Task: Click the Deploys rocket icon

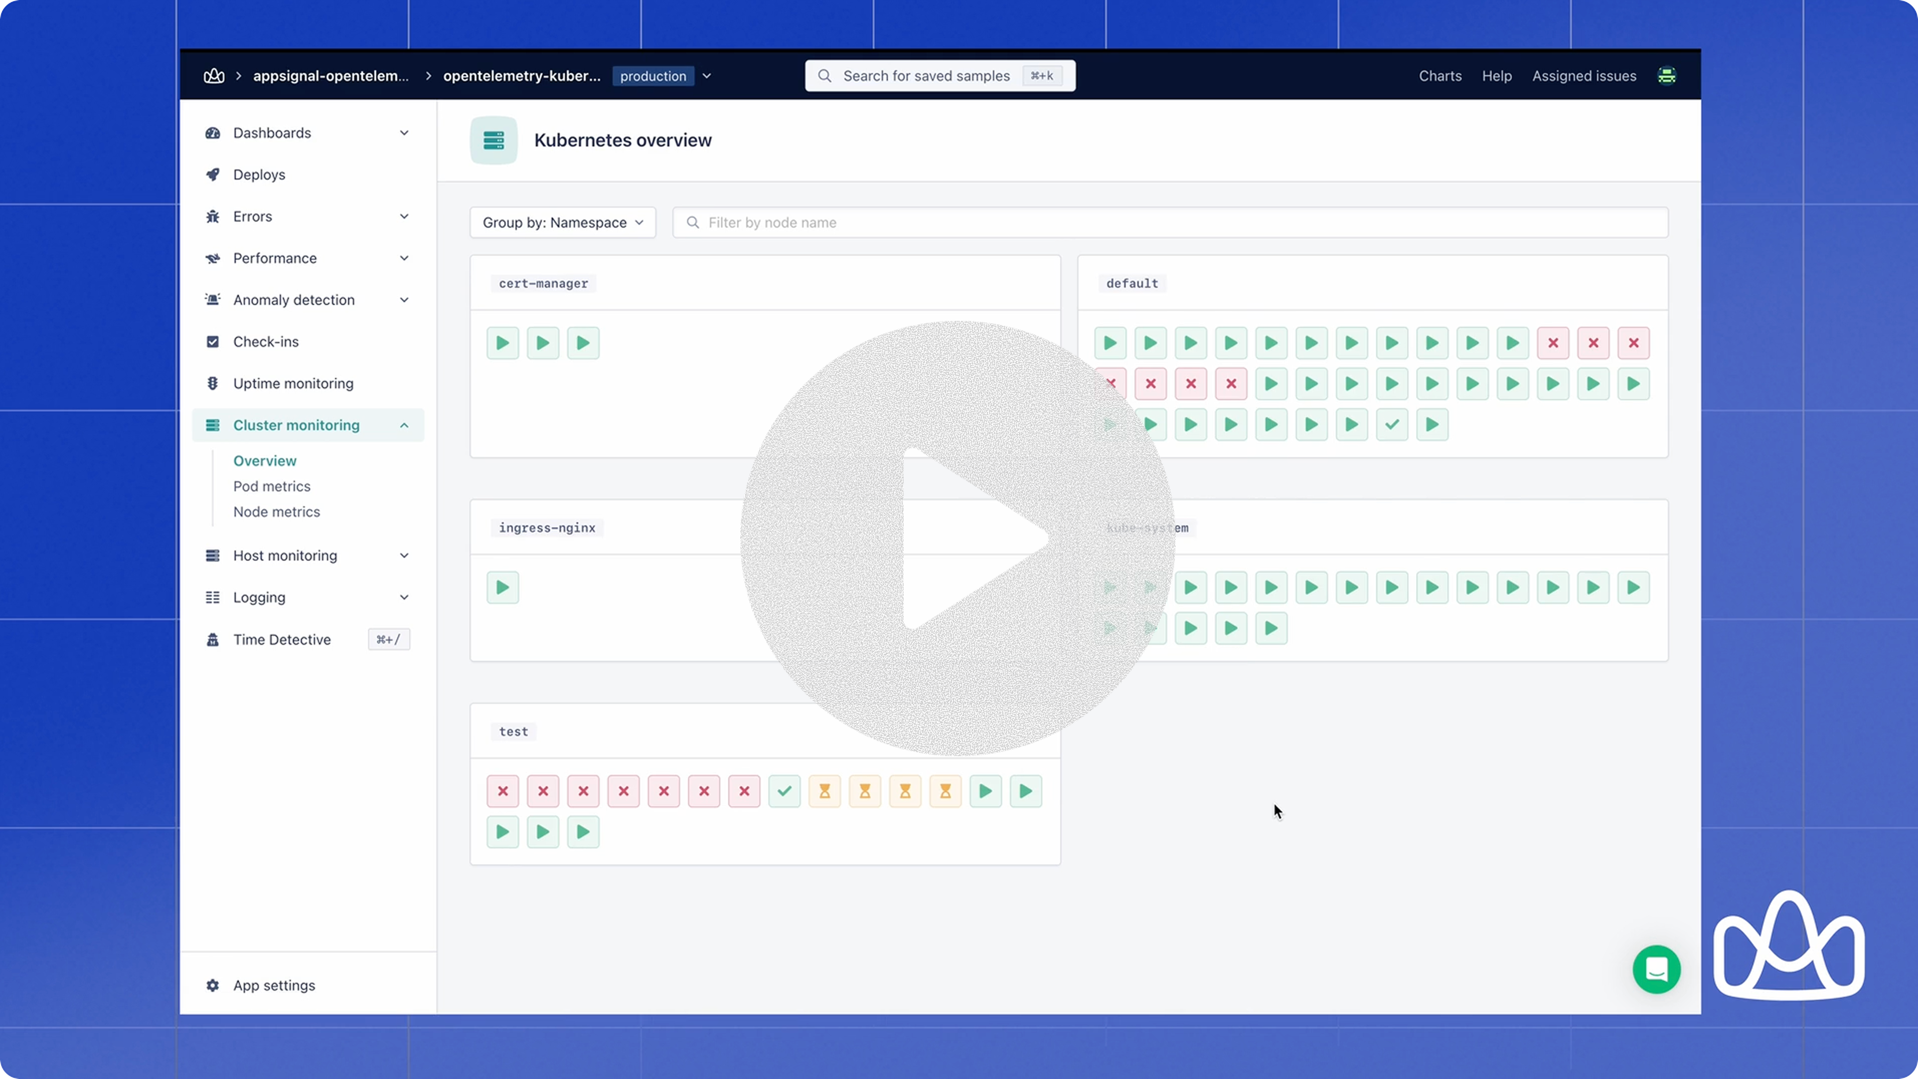Action: (x=213, y=175)
